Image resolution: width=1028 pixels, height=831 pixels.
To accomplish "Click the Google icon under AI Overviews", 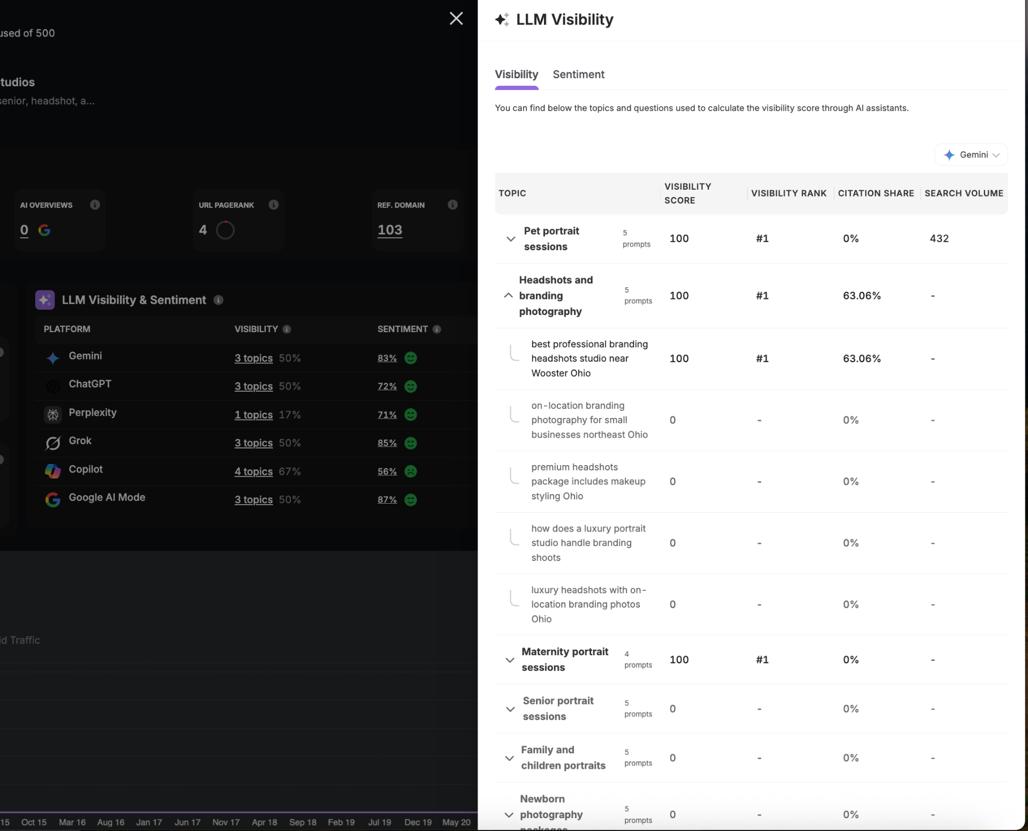I will click(x=44, y=230).
